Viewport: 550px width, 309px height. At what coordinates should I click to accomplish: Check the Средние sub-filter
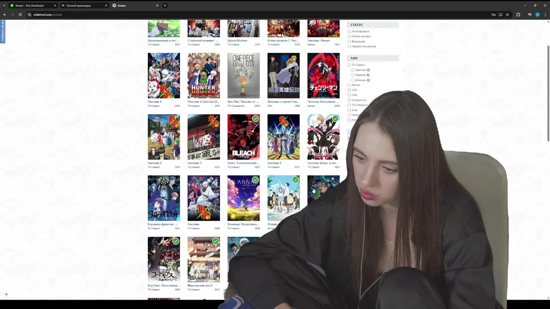pyautogui.click(x=352, y=75)
